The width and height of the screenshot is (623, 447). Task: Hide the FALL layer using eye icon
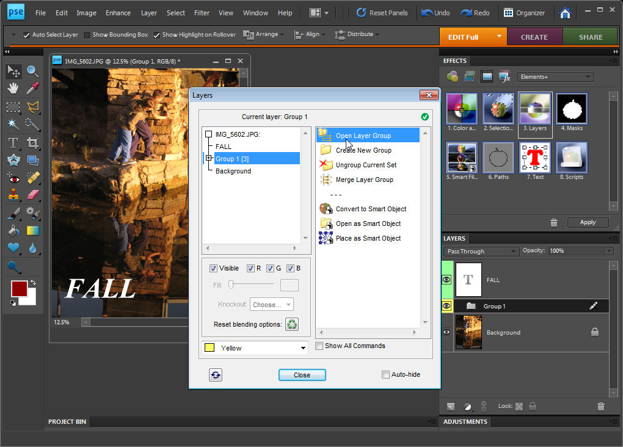tap(446, 280)
